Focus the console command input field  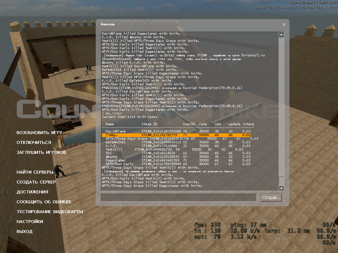(x=179, y=198)
